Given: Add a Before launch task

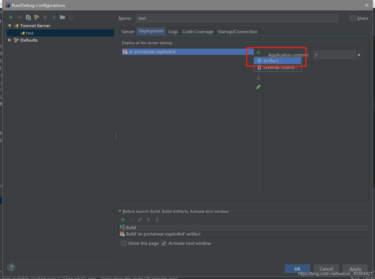Looking at the screenshot, I should coord(123,220).
